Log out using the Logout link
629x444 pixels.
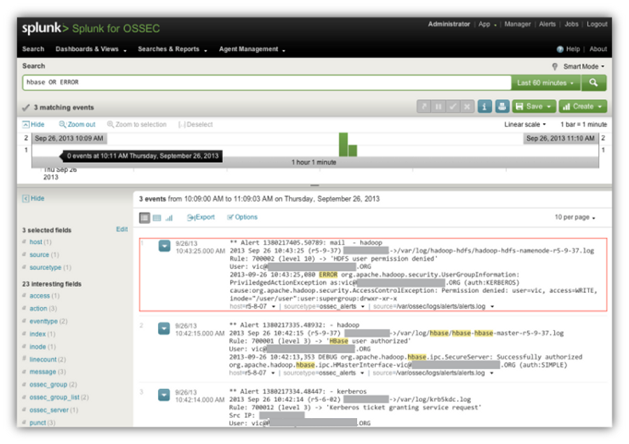[597, 24]
